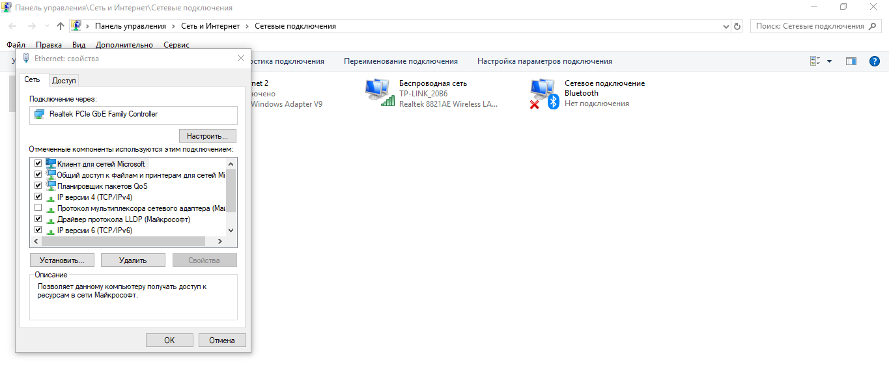Click Панель управления in breadcrumb
889x390 pixels.
tap(130, 26)
